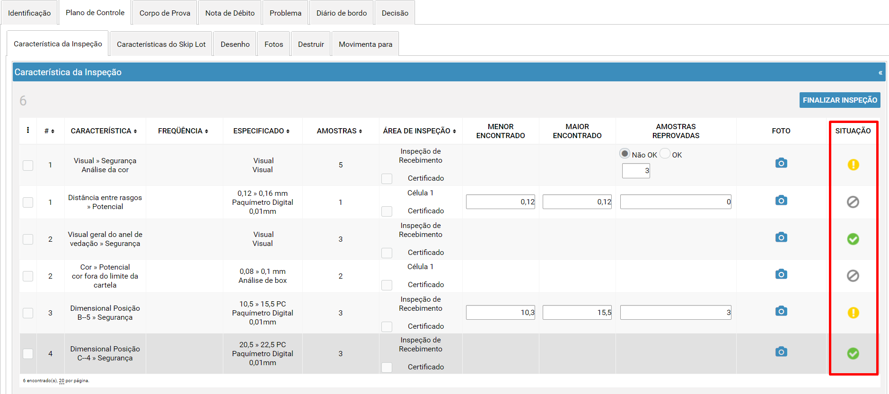Click the FOTO column header
This screenshot has width=889, height=394.
click(781, 131)
